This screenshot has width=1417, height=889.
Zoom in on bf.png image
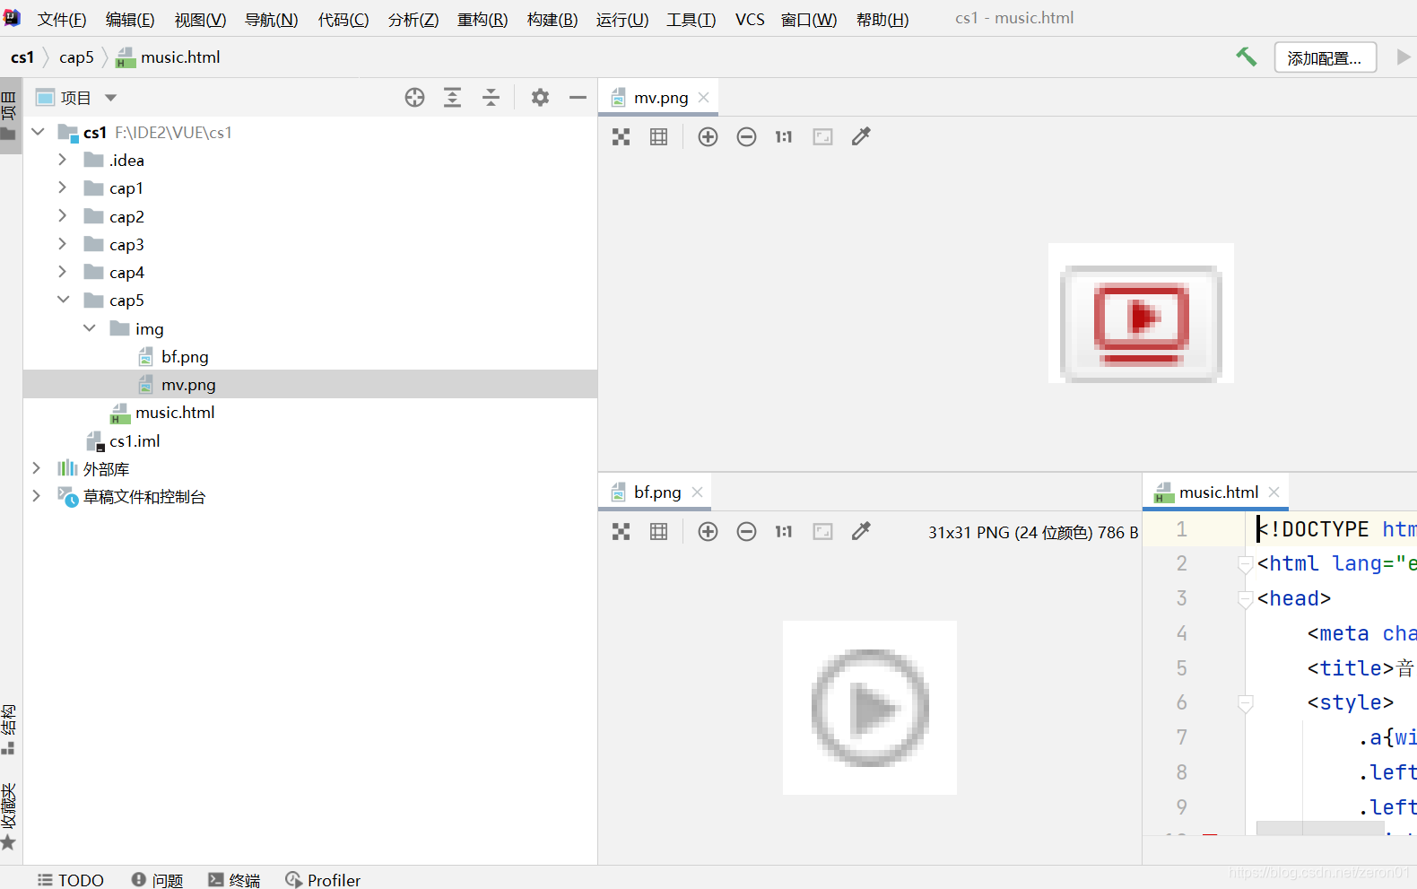point(708,532)
